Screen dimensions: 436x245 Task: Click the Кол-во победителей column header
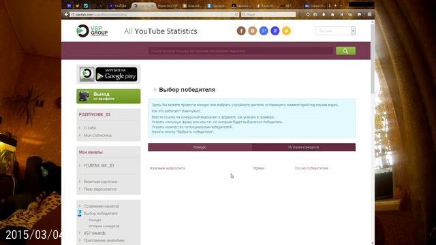click(x=311, y=168)
